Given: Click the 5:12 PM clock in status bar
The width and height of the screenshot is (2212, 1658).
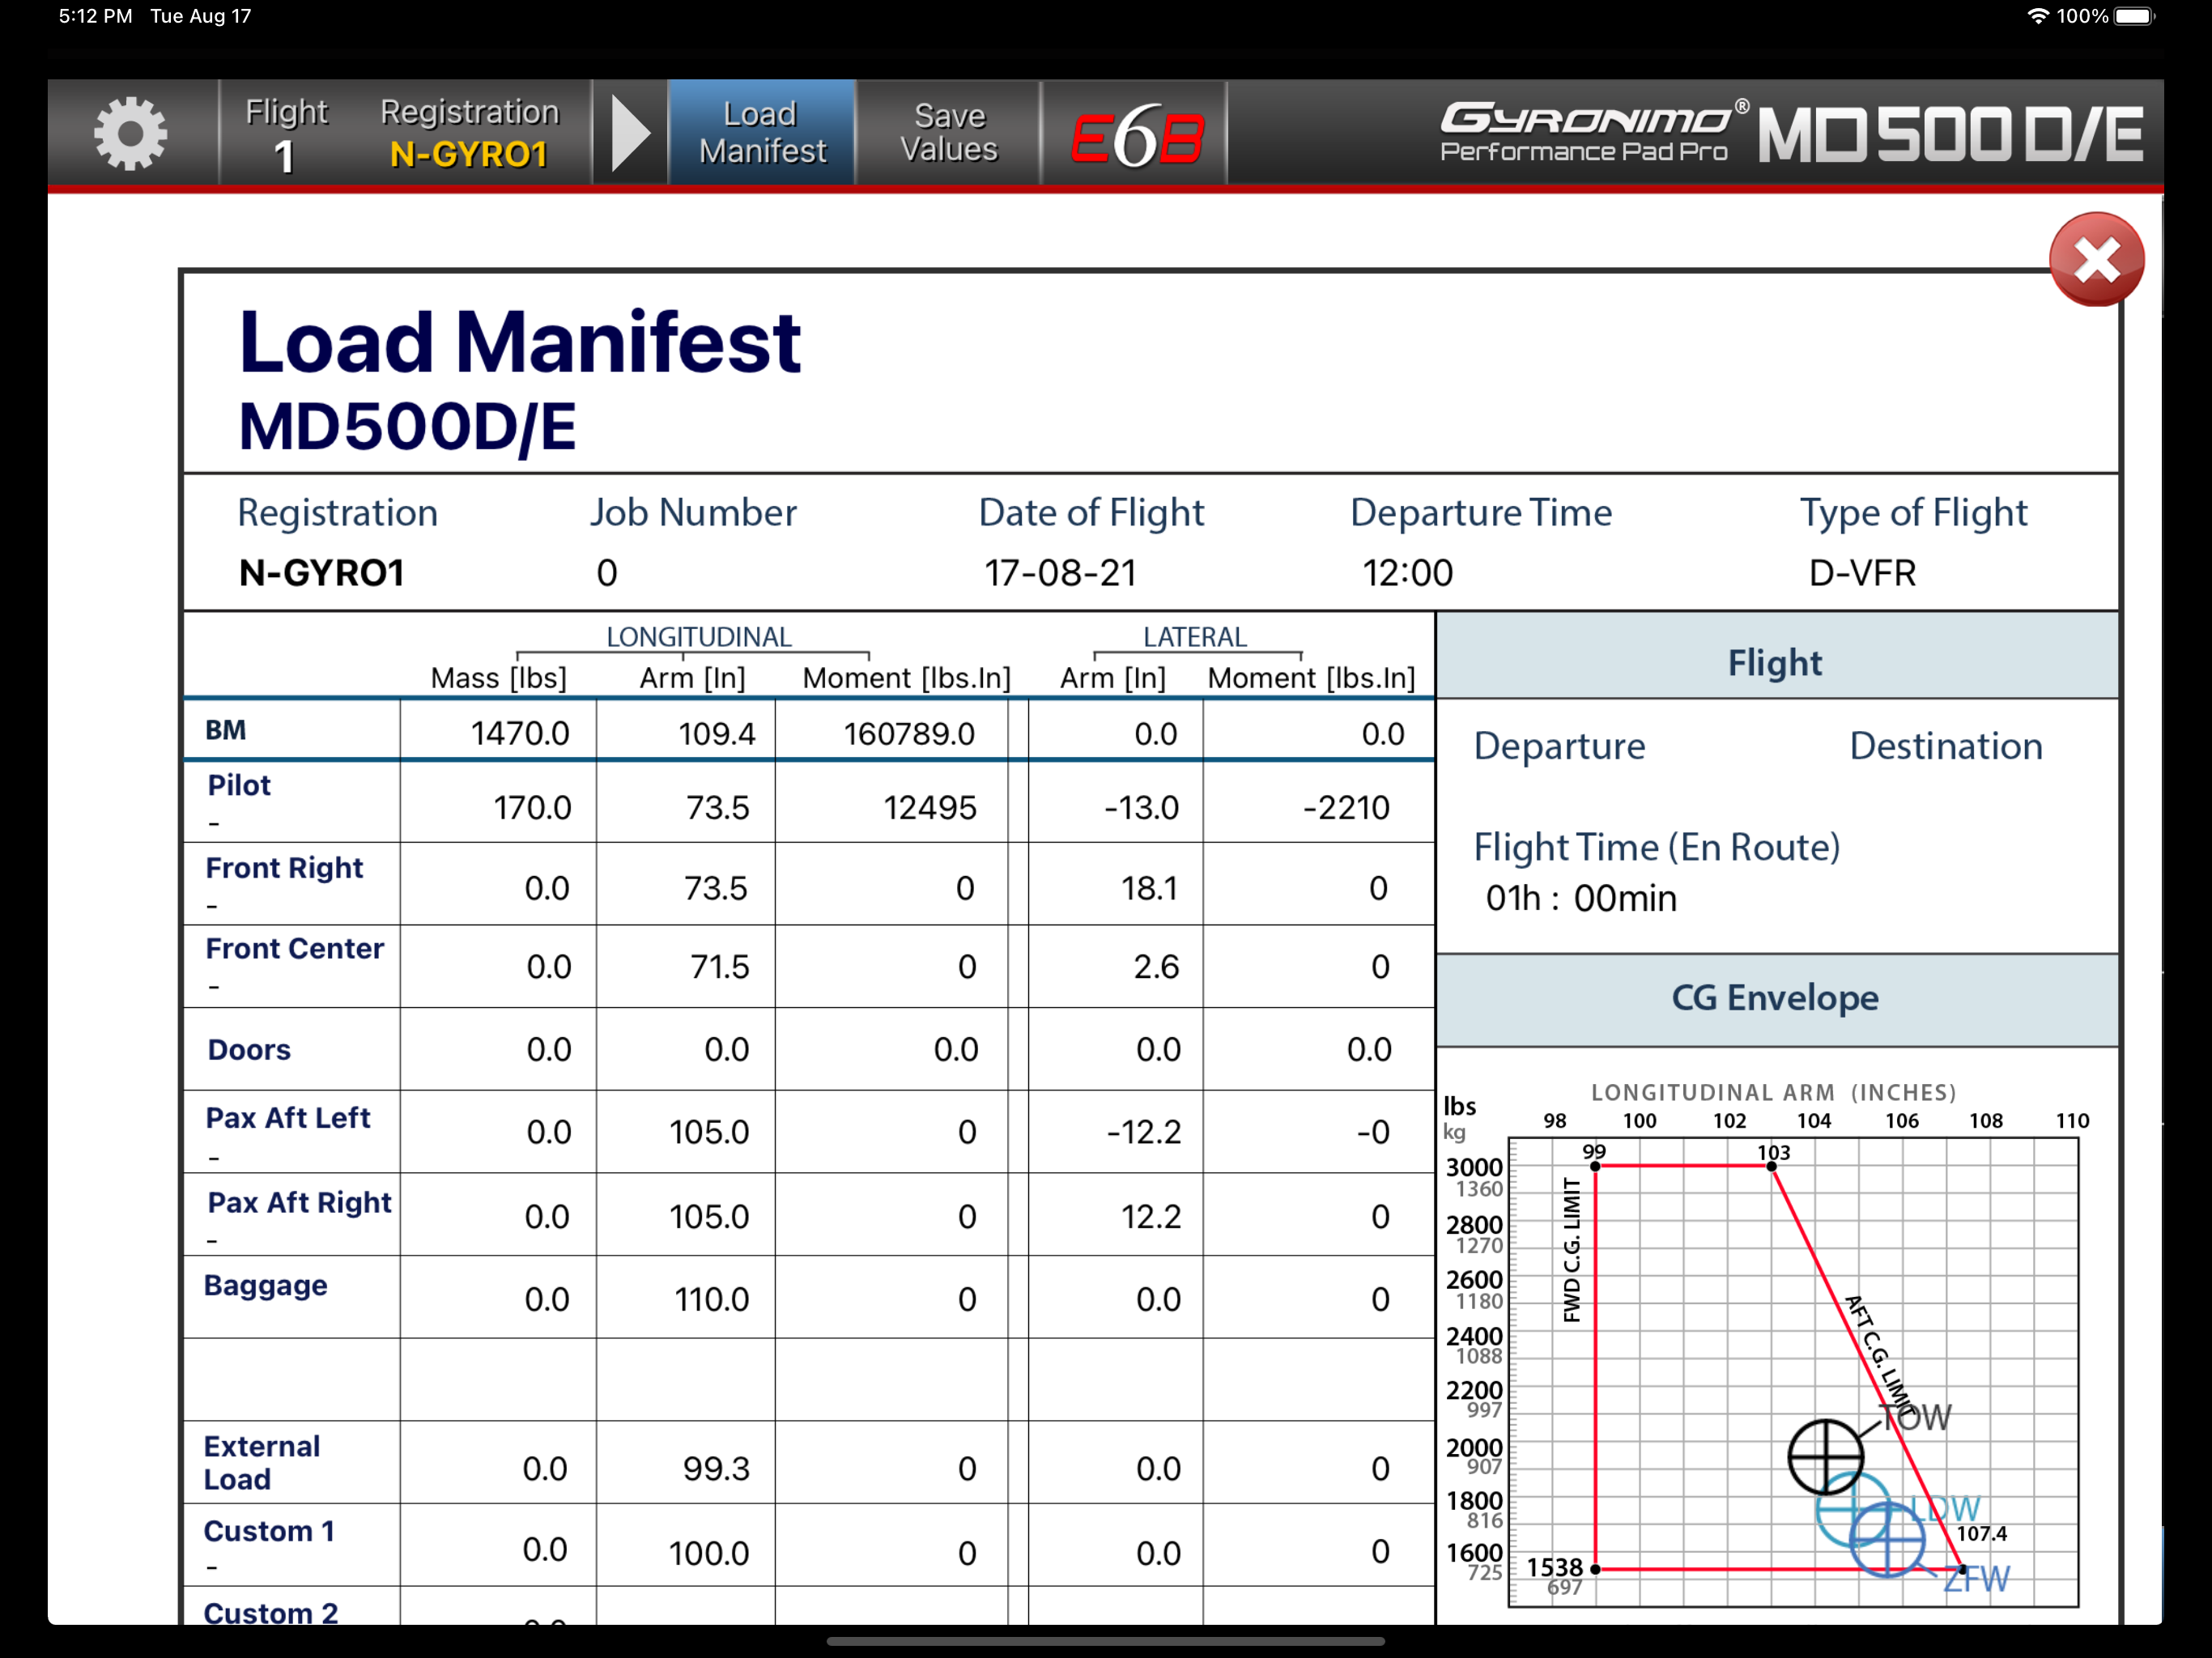Looking at the screenshot, I should (x=95, y=16).
